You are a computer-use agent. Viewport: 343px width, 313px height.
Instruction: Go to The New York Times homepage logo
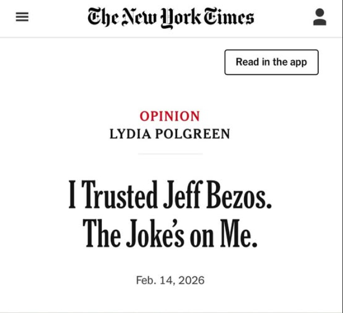click(171, 17)
